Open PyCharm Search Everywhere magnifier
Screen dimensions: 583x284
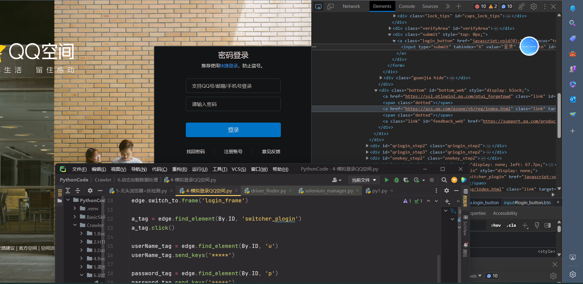(444, 180)
